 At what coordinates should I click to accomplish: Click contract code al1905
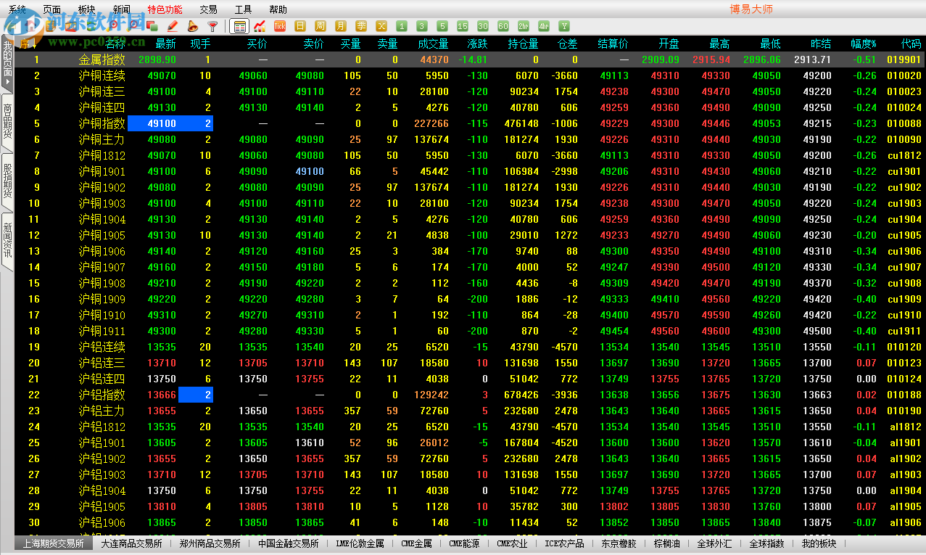[906, 506]
